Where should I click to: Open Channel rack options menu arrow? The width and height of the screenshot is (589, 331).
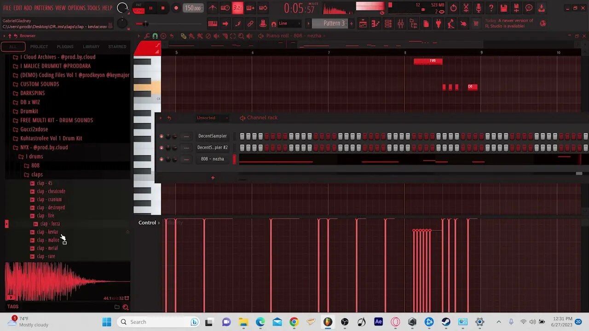[x=161, y=118]
